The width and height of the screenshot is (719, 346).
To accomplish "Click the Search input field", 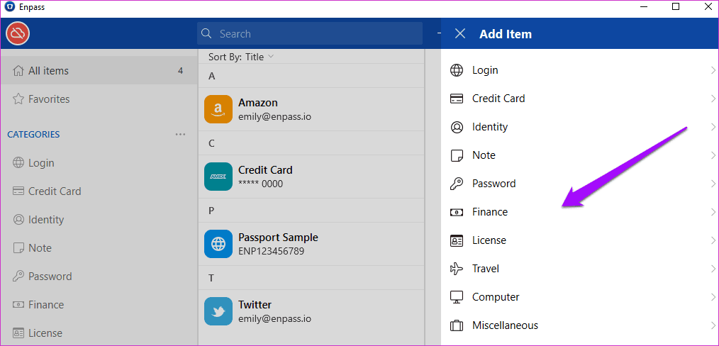I will click(x=310, y=33).
